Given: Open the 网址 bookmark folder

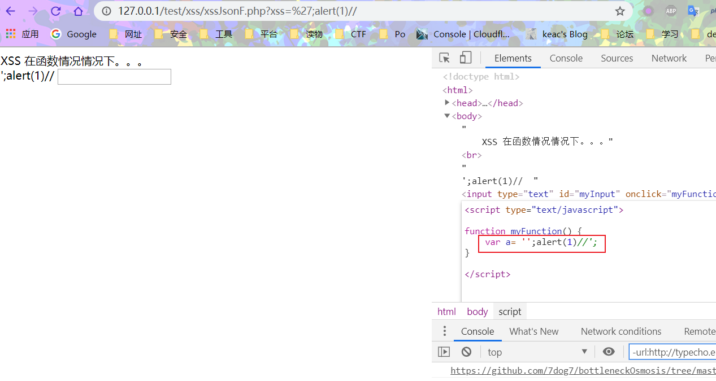Looking at the screenshot, I should [125, 34].
